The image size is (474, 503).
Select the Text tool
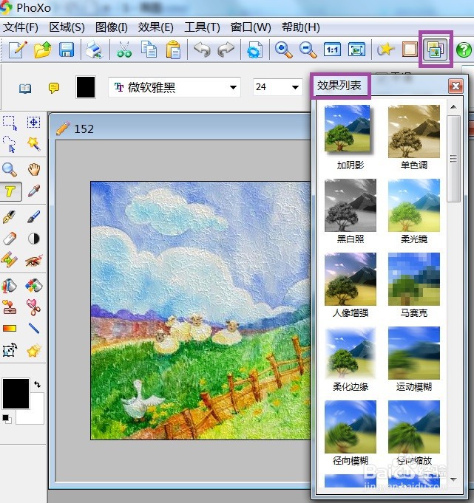pos(10,191)
